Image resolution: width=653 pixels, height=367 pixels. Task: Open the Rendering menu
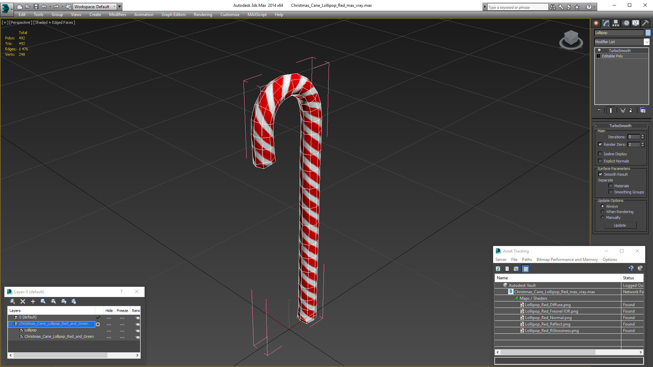(203, 15)
